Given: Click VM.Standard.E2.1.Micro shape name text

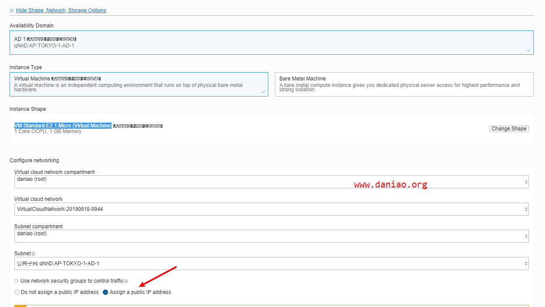Looking at the screenshot, I should (x=63, y=126).
